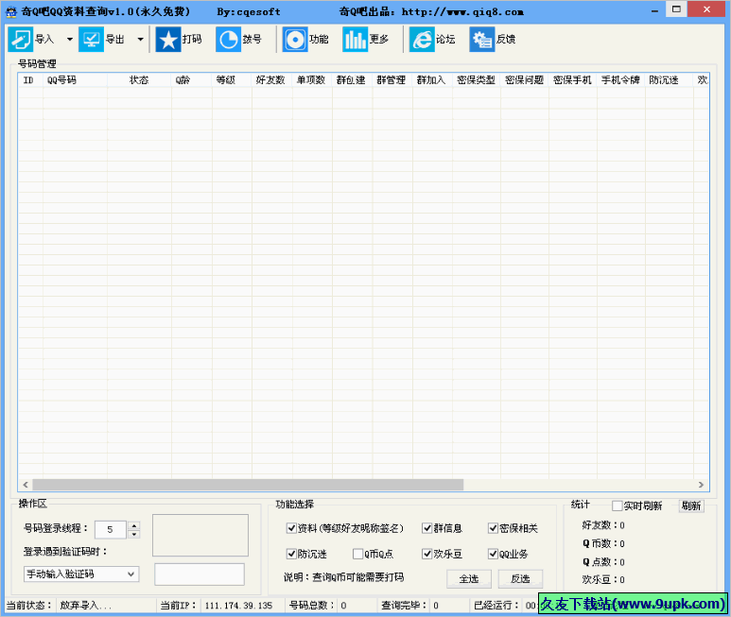Viewport: 731px width, 617px height.
Task: Click the 反馈 (Feedback) gear icon
Action: tap(482, 40)
